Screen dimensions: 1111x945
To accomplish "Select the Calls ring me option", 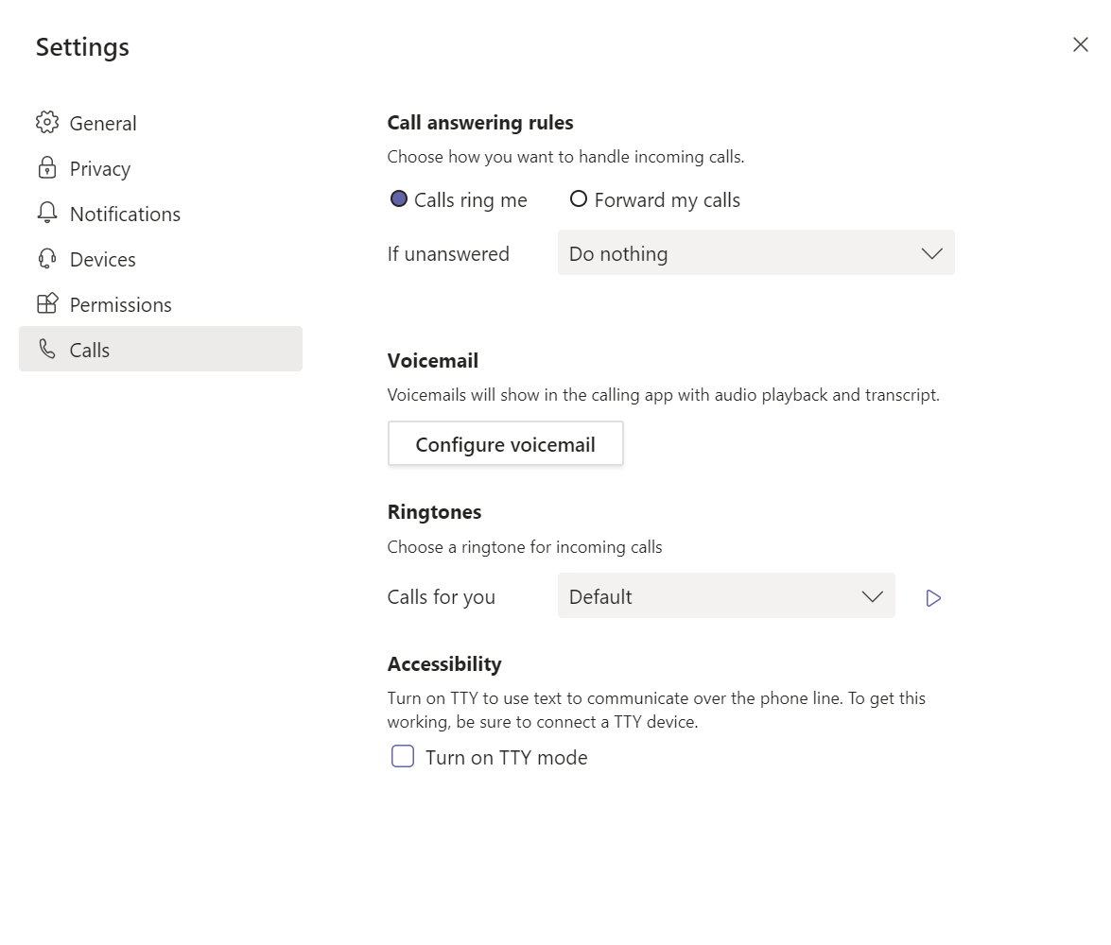I will click(x=399, y=199).
